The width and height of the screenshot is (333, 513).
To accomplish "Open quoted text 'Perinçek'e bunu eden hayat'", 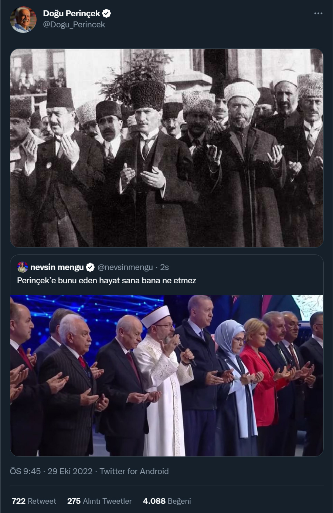I will coord(106,280).
